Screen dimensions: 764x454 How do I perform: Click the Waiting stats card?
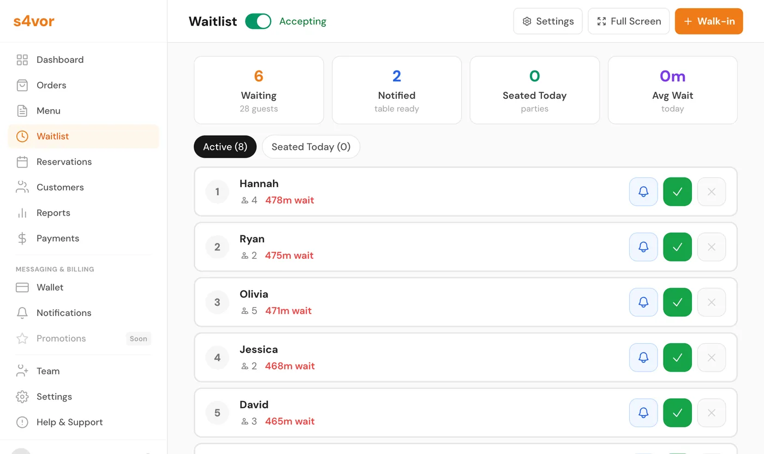pyautogui.click(x=259, y=90)
